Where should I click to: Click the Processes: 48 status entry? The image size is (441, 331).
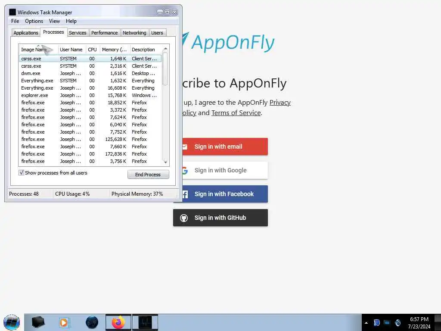point(24,194)
